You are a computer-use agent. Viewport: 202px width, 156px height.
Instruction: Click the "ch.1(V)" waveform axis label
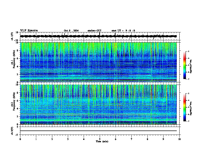coord(12,36)
